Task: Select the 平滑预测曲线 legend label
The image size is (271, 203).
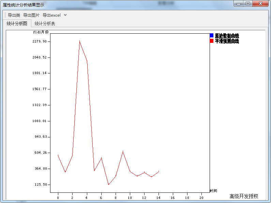Action: [227, 41]
